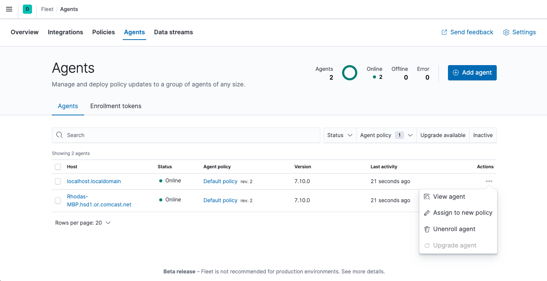Open the Agent policy filter dropdown
Screen dimensions: 547x281
tap(386, 135)
